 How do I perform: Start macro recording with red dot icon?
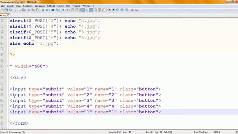[109, 10]
